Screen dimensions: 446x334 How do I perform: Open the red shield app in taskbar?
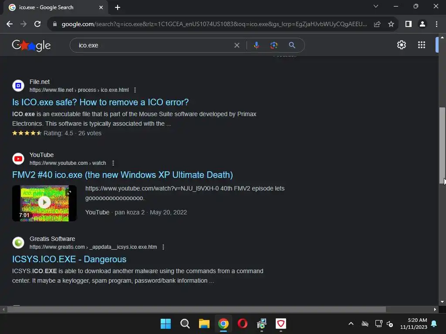[x=281, y=324]
